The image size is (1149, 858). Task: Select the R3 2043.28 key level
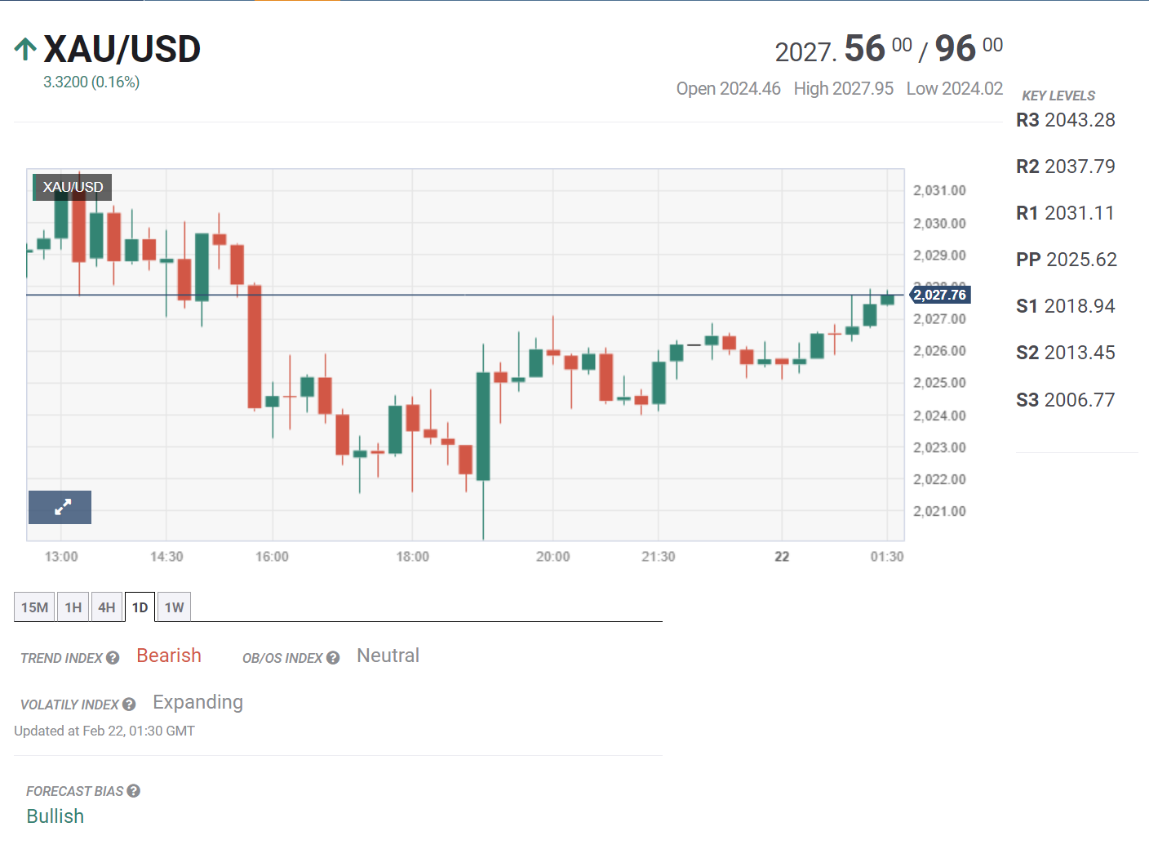coord(1066,120)
